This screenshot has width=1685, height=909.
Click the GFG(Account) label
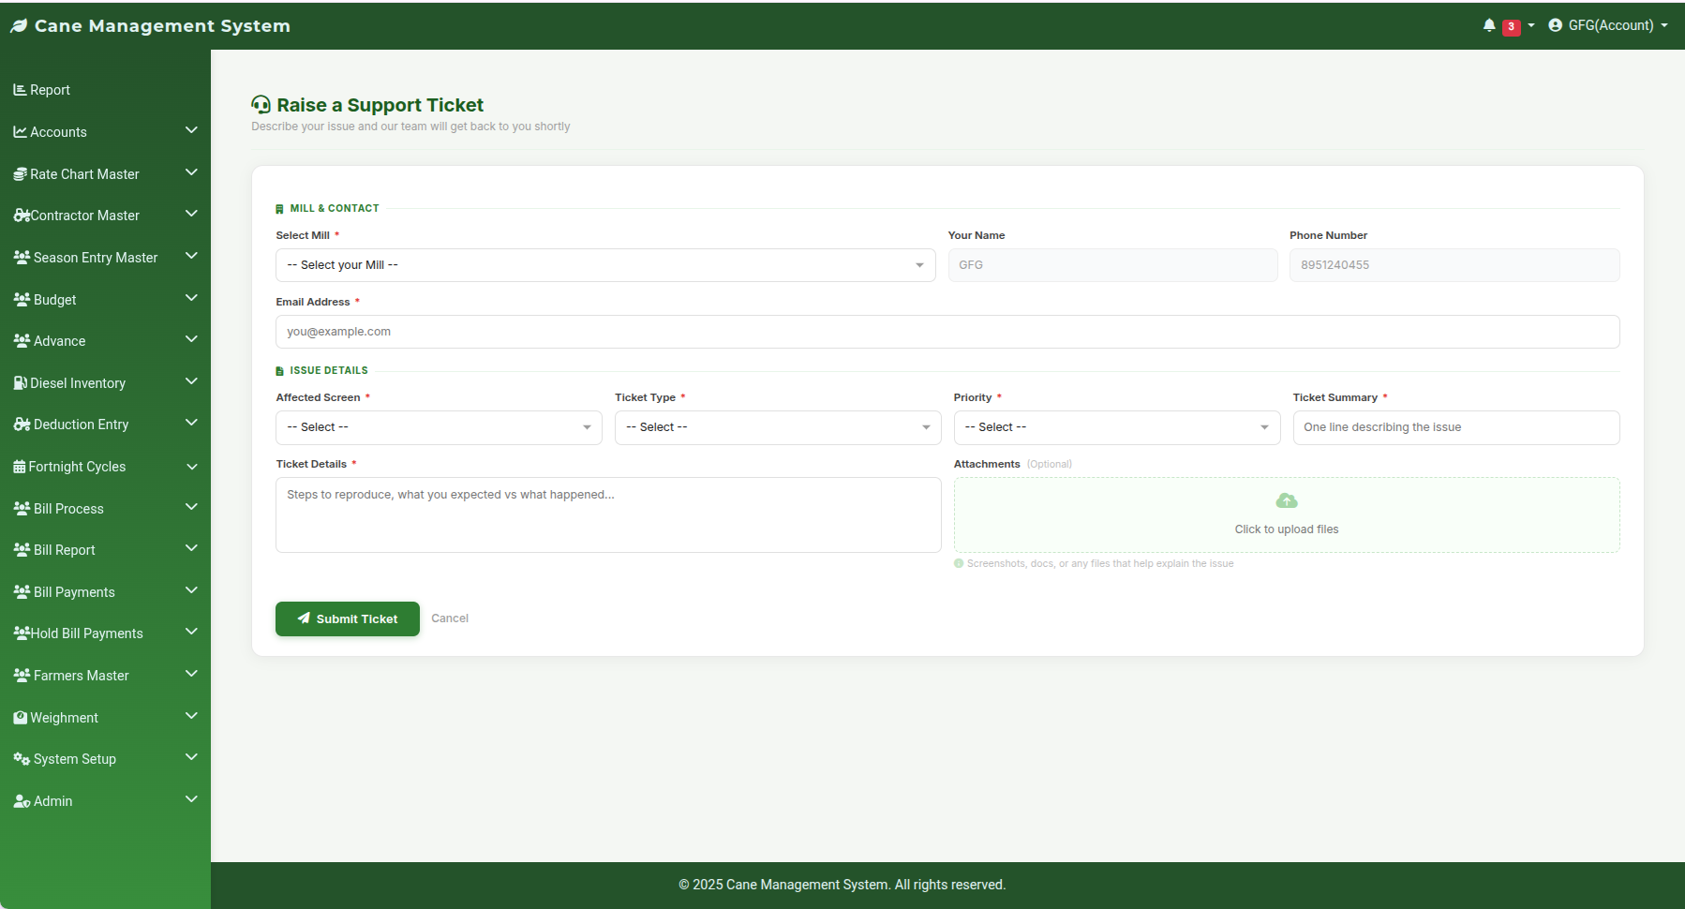coord(1611,25)
